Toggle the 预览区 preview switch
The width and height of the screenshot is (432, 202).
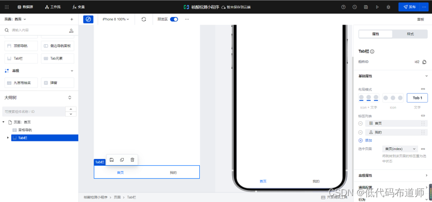coord(174,19)
